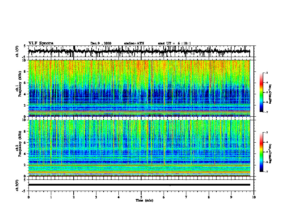Click the -3 value on ch.1 colorbar
This screenshot has height=221, width=286.
tap(266, 73)
